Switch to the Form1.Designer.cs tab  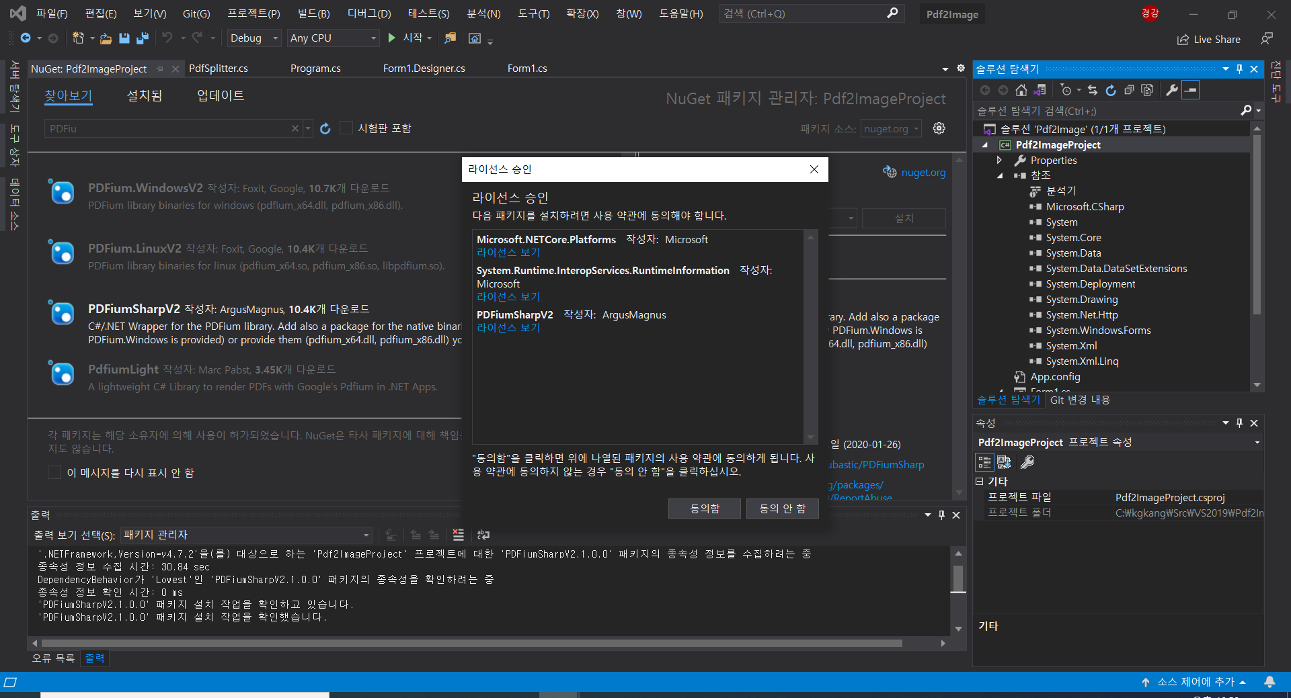point(424,69)
